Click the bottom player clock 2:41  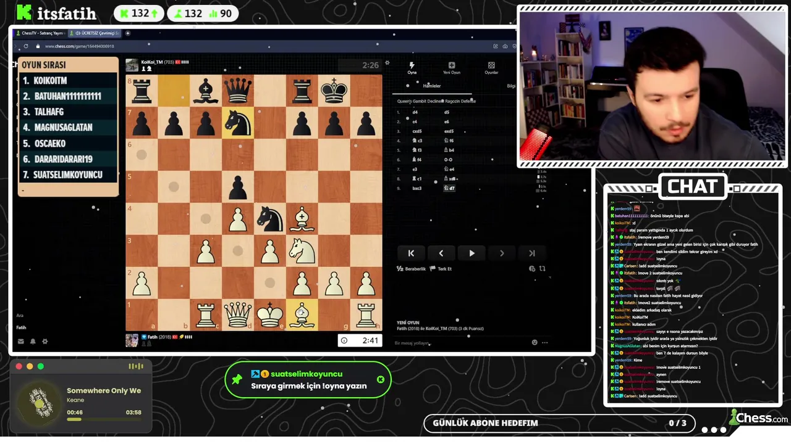click(x=360, y=340)
